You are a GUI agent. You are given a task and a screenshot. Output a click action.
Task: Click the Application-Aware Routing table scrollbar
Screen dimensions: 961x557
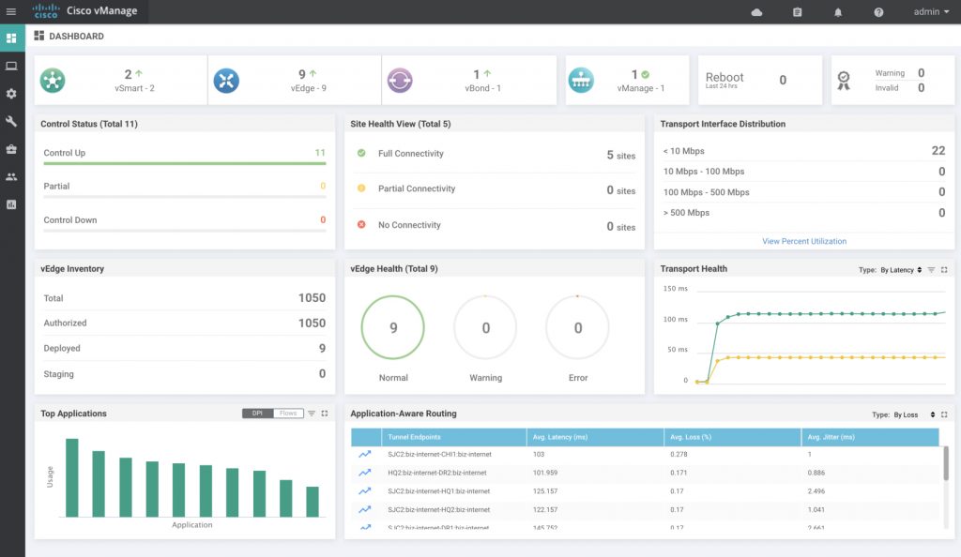(x=945, y=461)
